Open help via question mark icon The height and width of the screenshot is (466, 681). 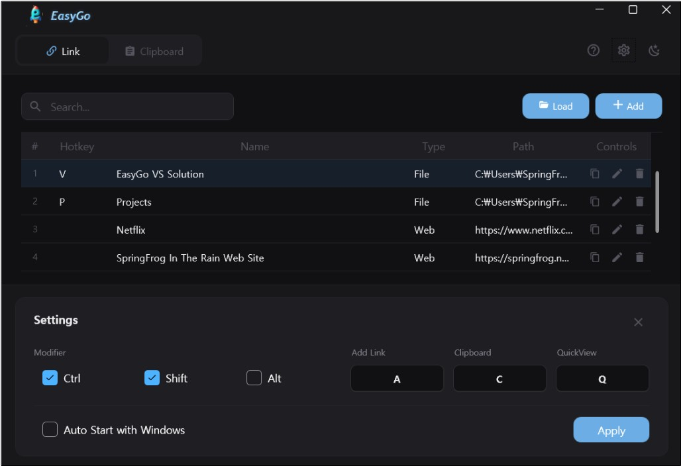point(594,50)
